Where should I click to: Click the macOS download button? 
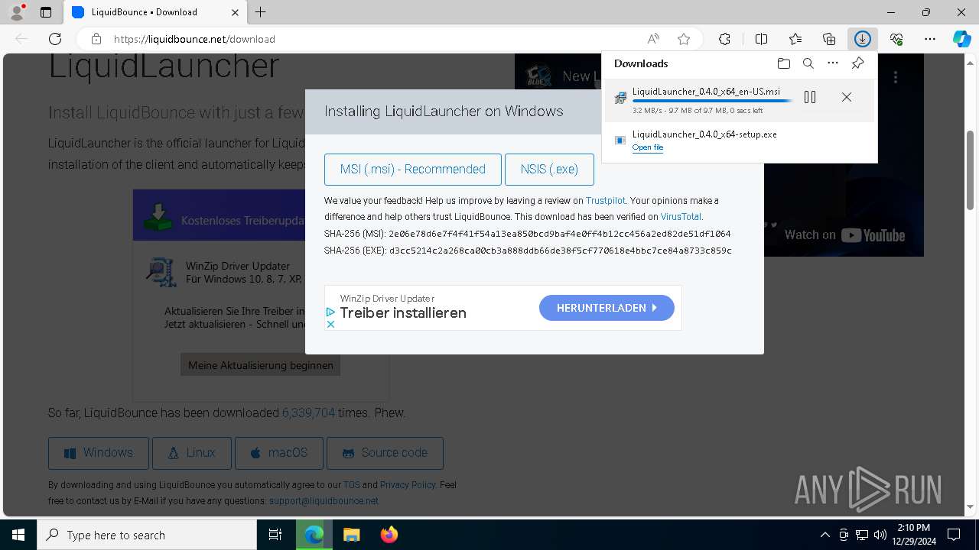(279, 453)
